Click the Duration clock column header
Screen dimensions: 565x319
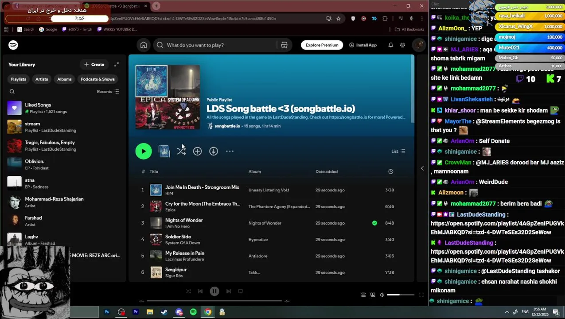(x=390, y=171)
